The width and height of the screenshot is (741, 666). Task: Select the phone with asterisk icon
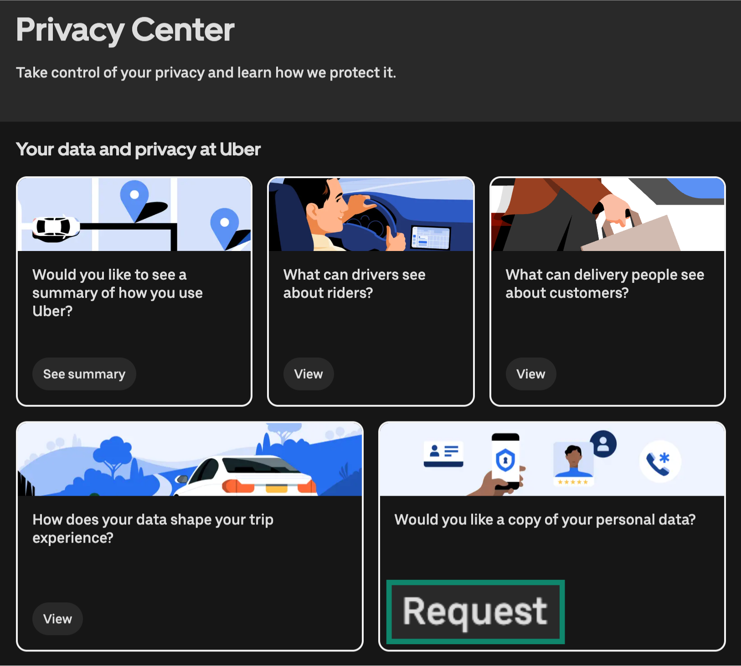click(660, 460)
